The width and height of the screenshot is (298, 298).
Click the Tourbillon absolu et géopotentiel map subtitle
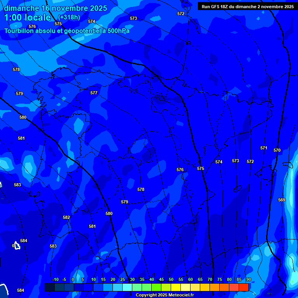(67, 31)
